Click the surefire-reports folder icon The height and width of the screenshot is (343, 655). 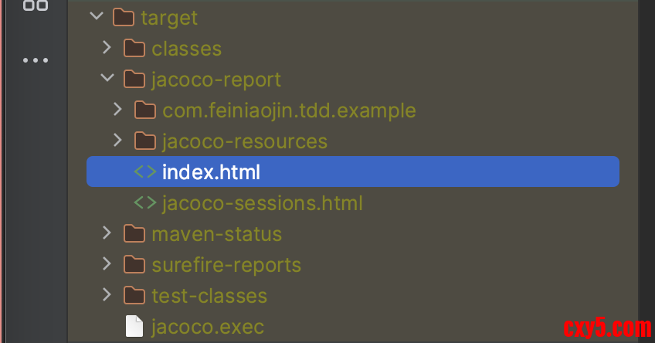click(x=134, y=265)
